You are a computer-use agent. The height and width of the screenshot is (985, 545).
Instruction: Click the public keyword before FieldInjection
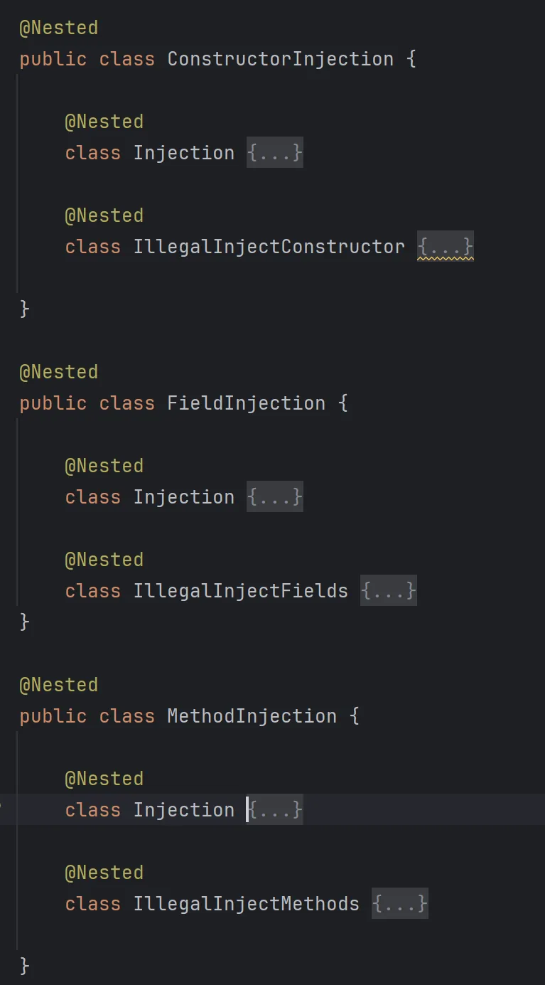(x=53, y=403)
